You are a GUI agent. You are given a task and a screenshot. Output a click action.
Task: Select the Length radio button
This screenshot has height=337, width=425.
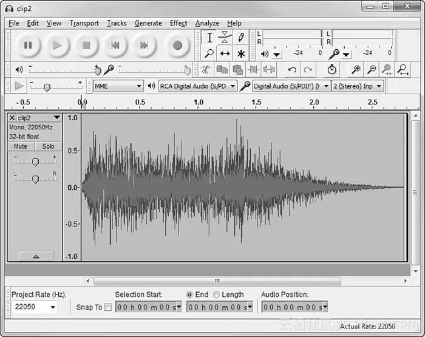[216, 294]
